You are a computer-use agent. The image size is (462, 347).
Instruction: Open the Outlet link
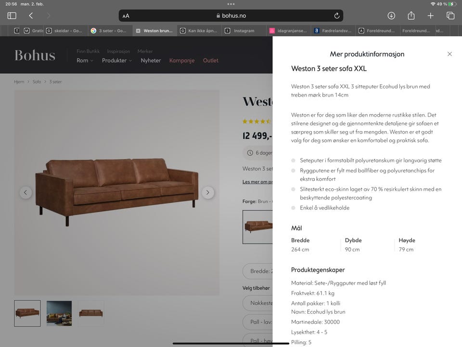pyautogui.click(x=211, y=61)
